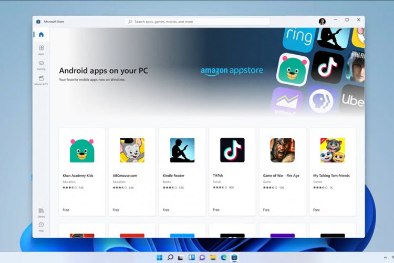Open the Library in sidebar
This screenshot has width=394, height=263.
pos(41,212)
